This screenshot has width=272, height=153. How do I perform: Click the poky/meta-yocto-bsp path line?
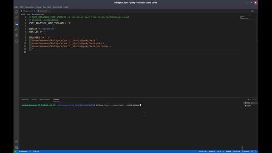pos(71,46)
